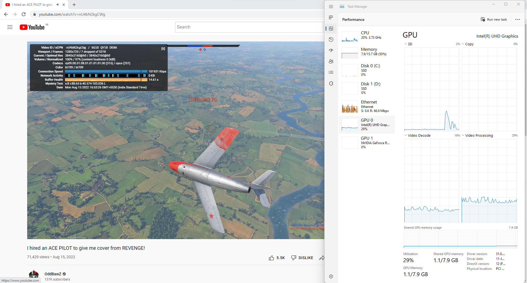Select Ethernet performance item
The image size is (527, 283).
tap(367, 106)
